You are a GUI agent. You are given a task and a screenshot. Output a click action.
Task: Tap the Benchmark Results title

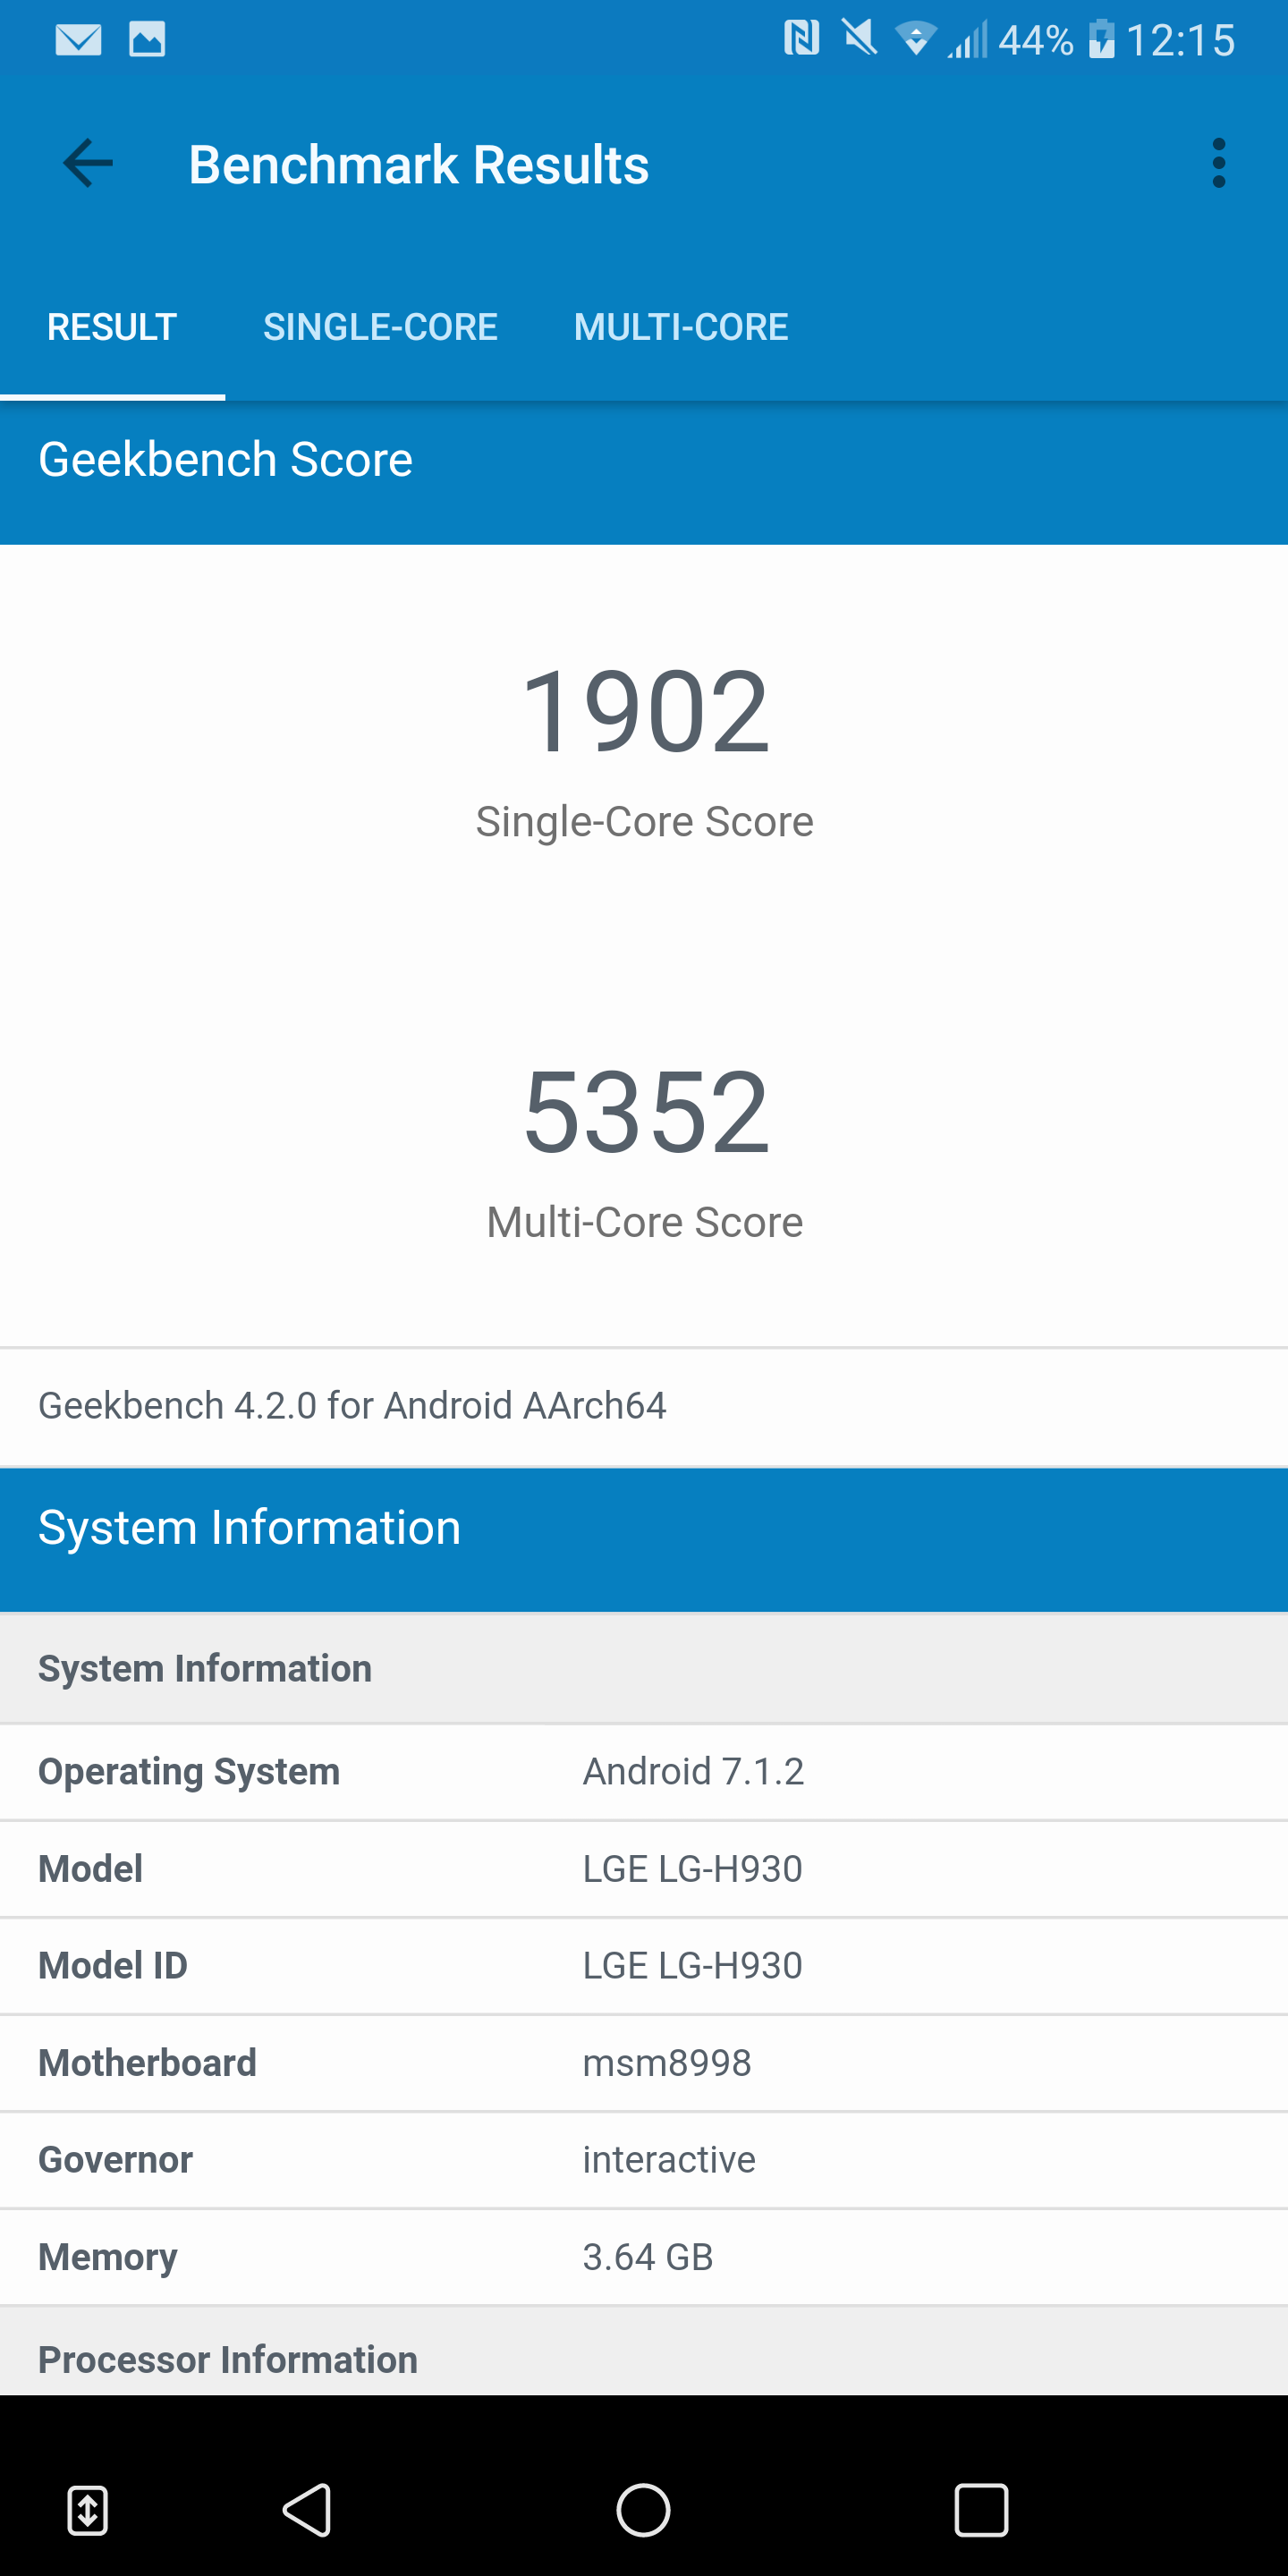(419, 164)
